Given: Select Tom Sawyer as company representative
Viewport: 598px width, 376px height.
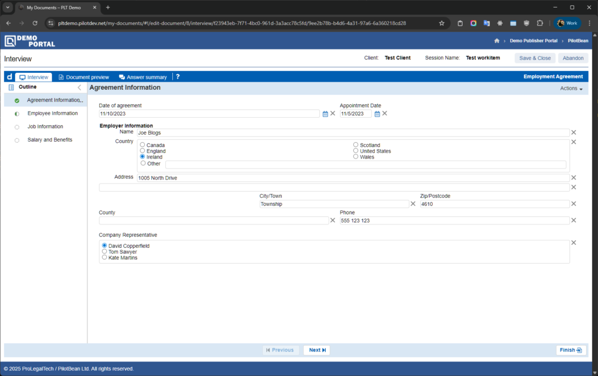Looking at the screenshot, I should pyautogui.click(x=105, y=252).
